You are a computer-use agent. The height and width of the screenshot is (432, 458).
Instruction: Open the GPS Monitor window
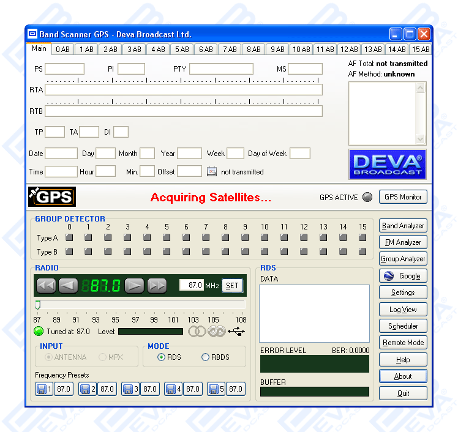[403, 197]
